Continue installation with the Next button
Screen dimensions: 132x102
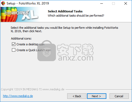(97, 96)
